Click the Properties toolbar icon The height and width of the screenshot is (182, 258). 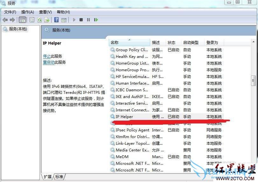pyautogui.click(x=32, y=20)
